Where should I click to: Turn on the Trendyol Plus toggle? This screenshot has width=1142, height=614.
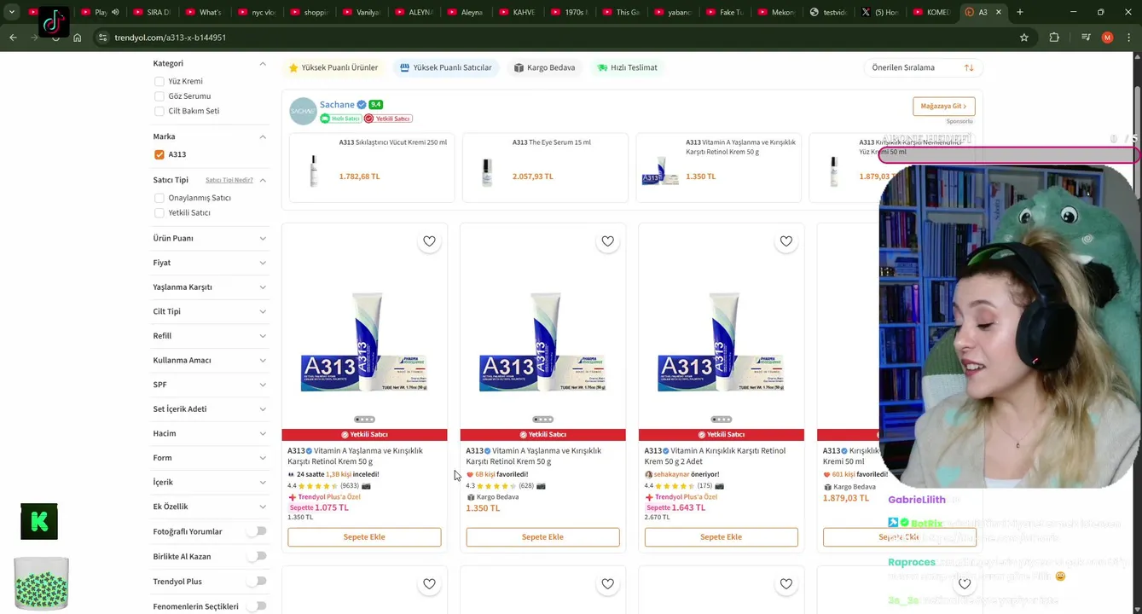pos(256,581)
